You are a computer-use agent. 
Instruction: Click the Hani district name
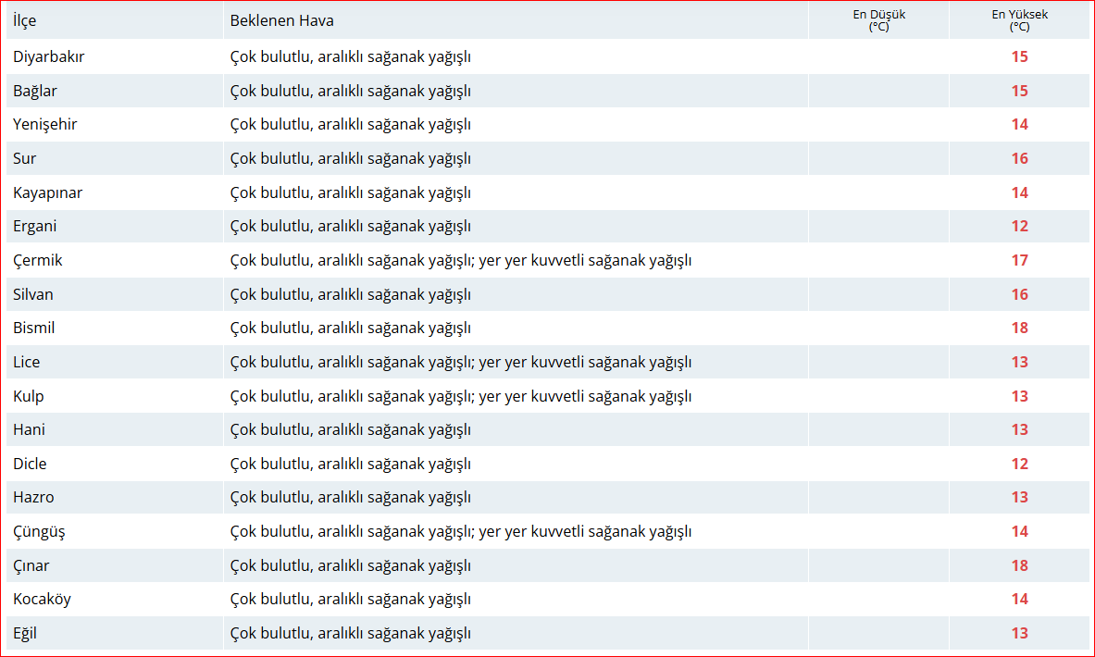pyautogui.click(x=29, y=429)
